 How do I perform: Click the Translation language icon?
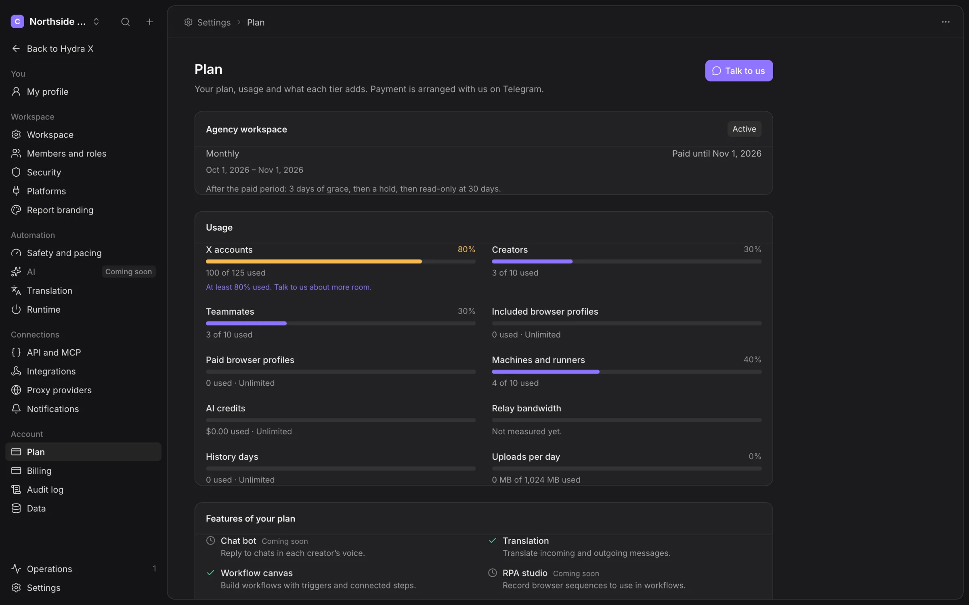[16, 290]
